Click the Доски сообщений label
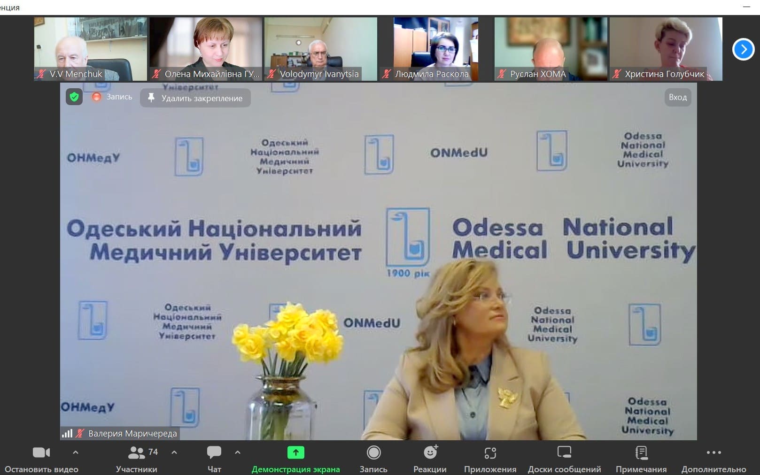760x475 pixels. point(565,469)
